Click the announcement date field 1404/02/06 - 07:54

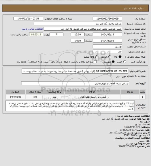28,19
